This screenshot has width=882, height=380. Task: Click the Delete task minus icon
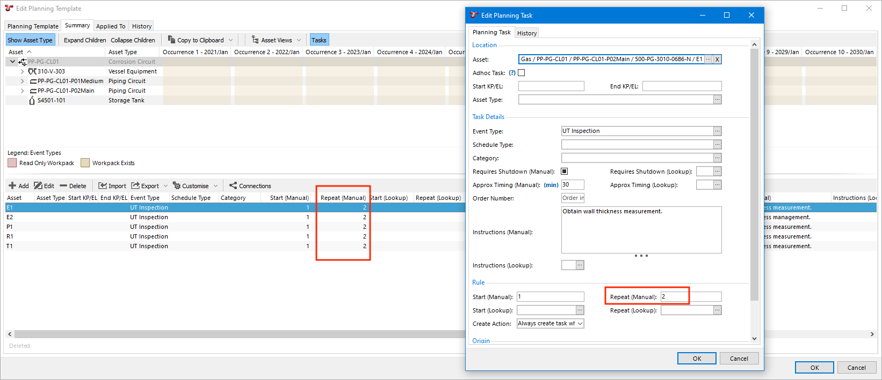(63, 186)
